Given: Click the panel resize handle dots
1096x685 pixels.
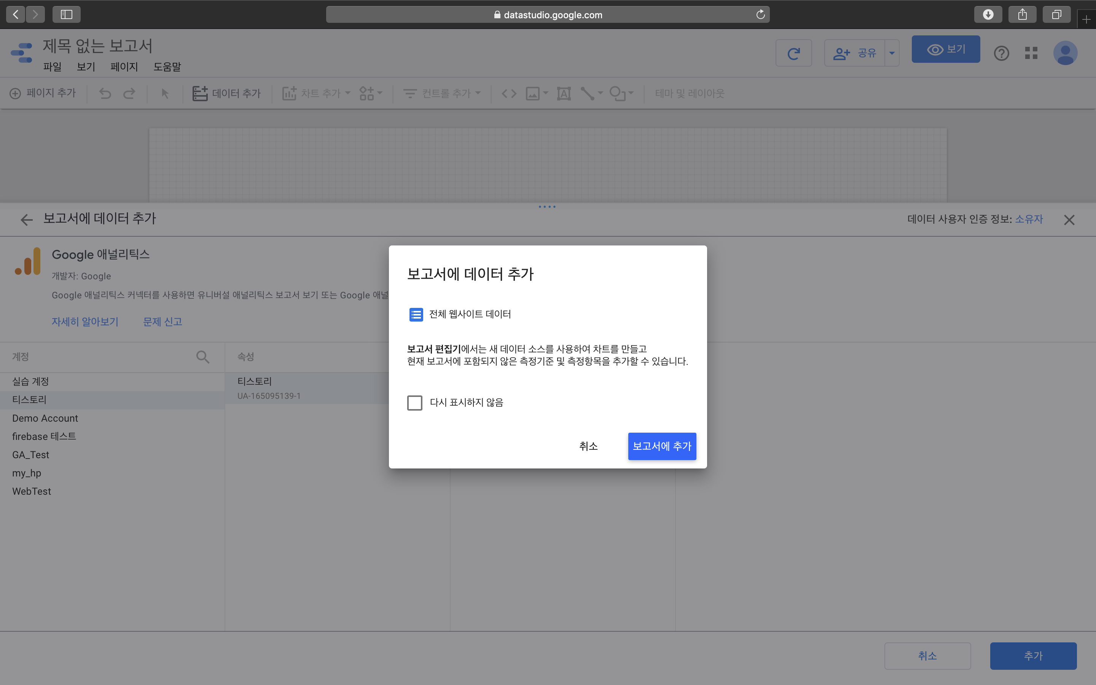Looking at the screenshot, I should (547, 207).
